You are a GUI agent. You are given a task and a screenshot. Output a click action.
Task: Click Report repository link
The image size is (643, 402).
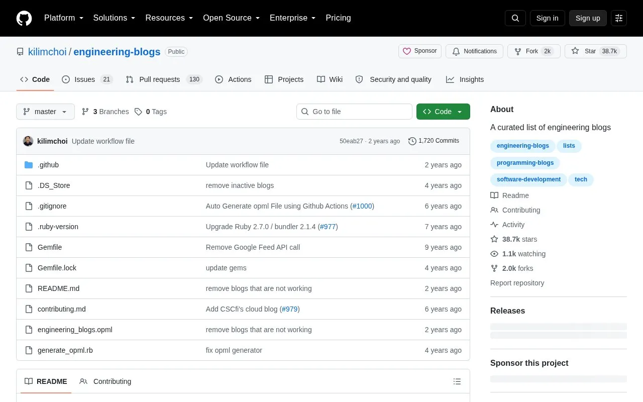(x=517, y=283)
